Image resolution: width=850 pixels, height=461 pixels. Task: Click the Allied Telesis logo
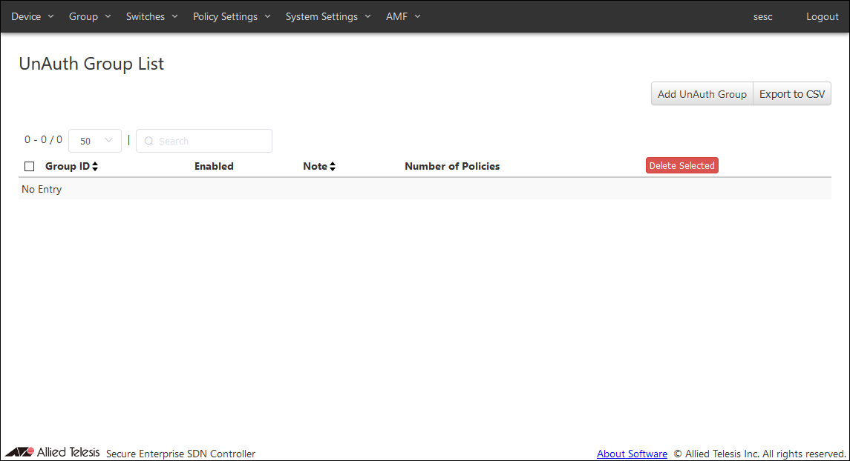53,452
